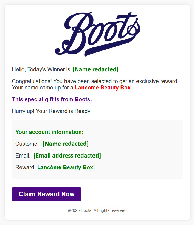Select the redacted email address
Image resolution: width=194 pixels, height=225 pixels.
[67, 156]
